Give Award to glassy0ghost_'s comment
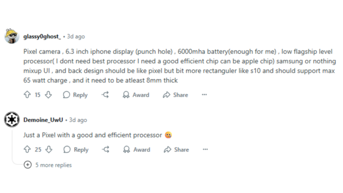 136,95
